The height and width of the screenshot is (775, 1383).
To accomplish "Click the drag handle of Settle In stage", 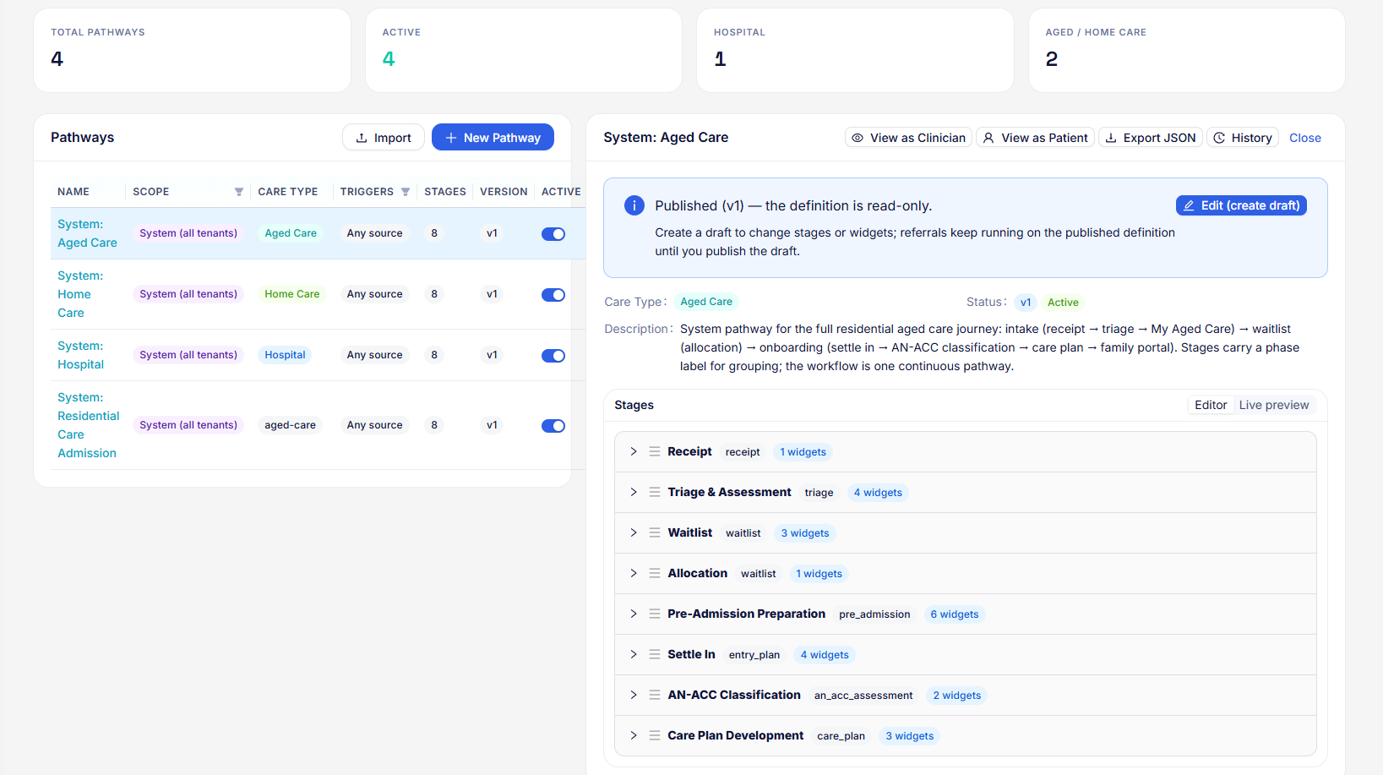I will point(655,654).
